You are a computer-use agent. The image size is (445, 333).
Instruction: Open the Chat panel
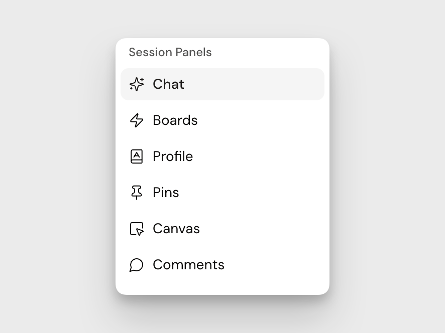coord(222,84)
